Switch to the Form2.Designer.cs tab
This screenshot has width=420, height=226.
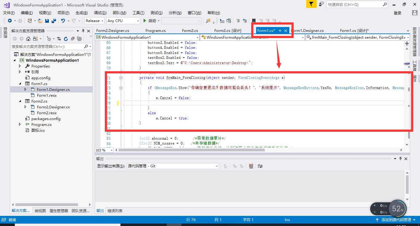click(x=113, y=30)
